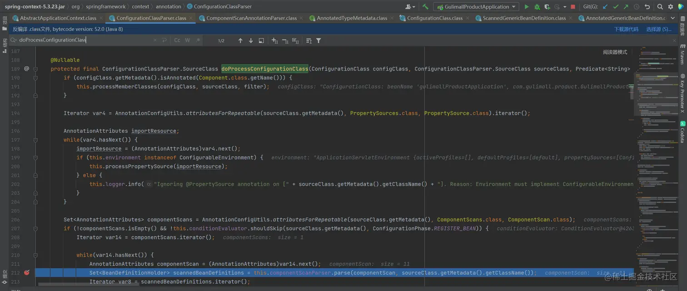687x291 pixels.
Task: Stop the running process with red square
Action: [572, 7]
